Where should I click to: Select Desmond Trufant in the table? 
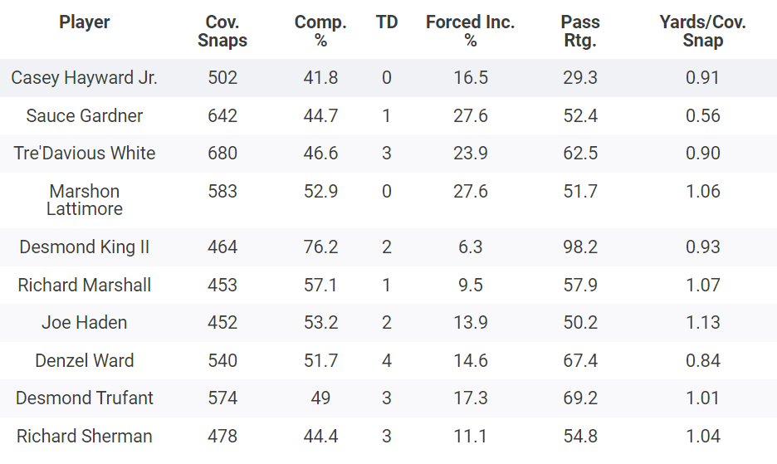point(85,398)
